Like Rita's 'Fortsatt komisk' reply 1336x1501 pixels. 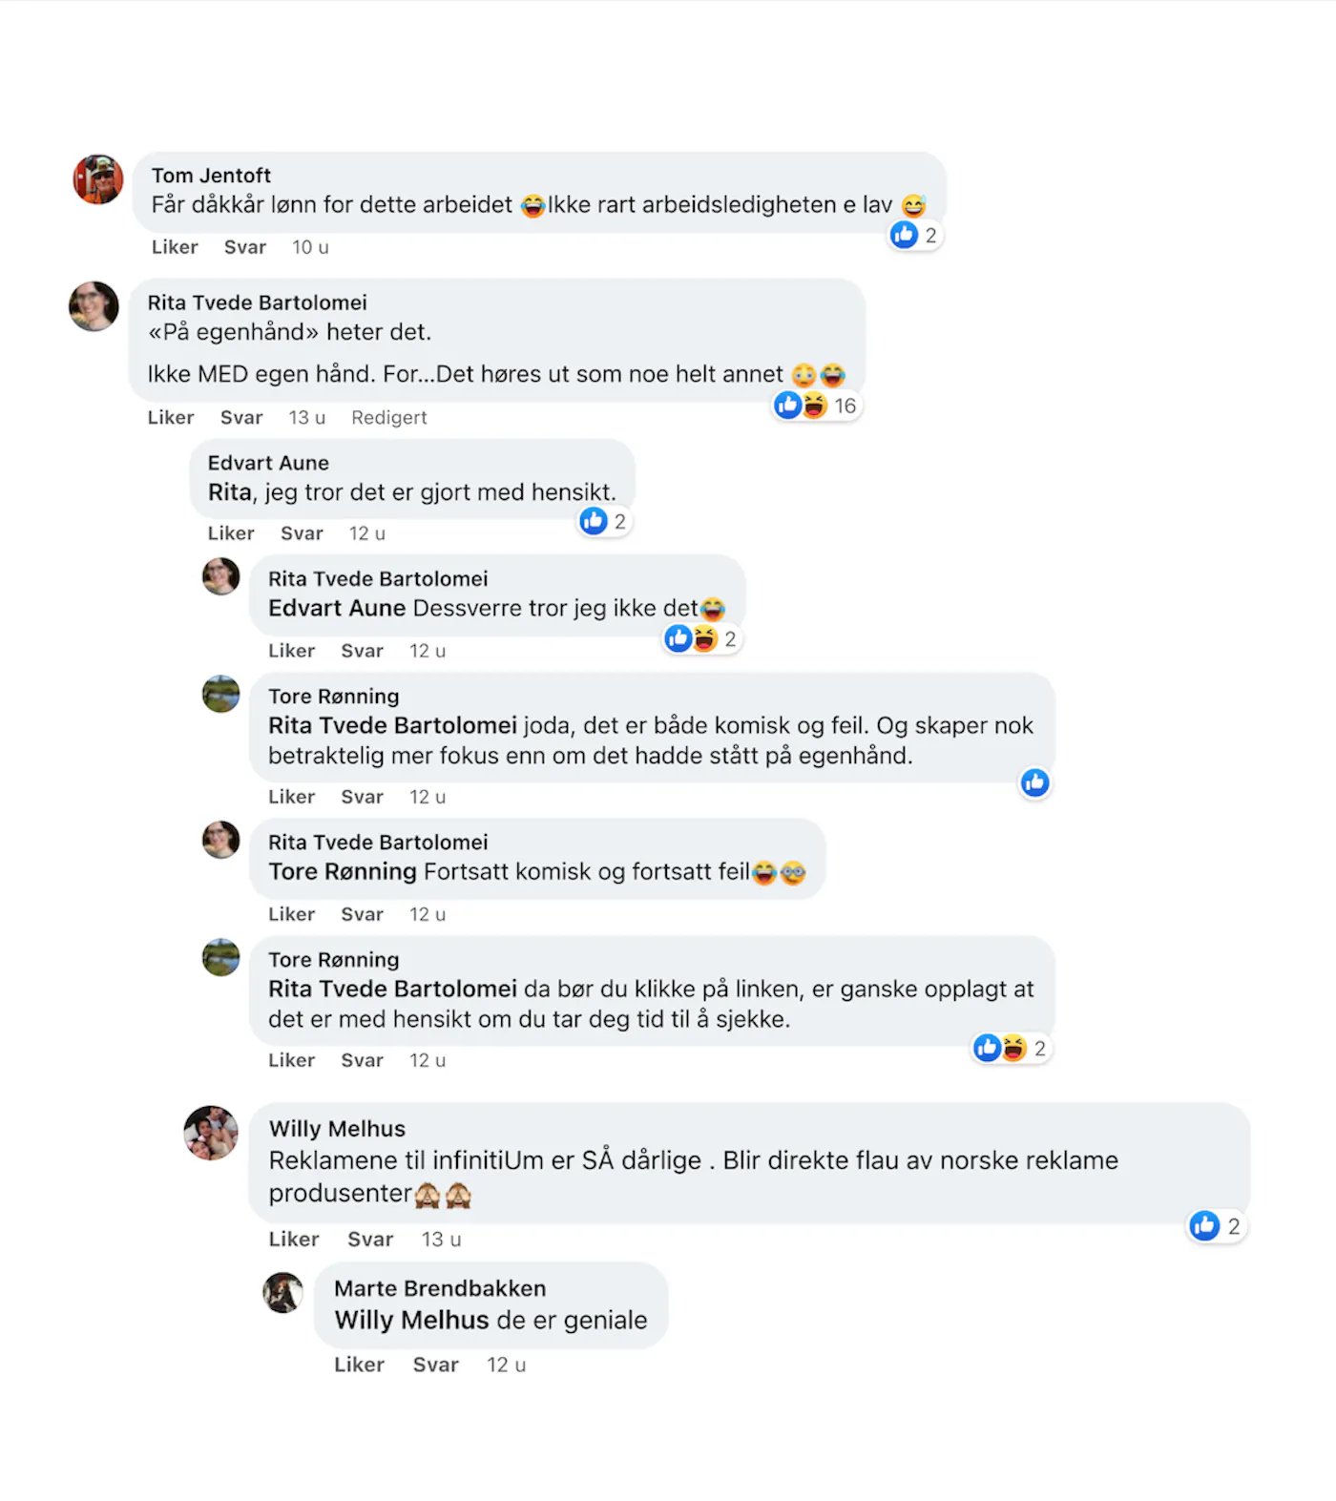[291, 914]
